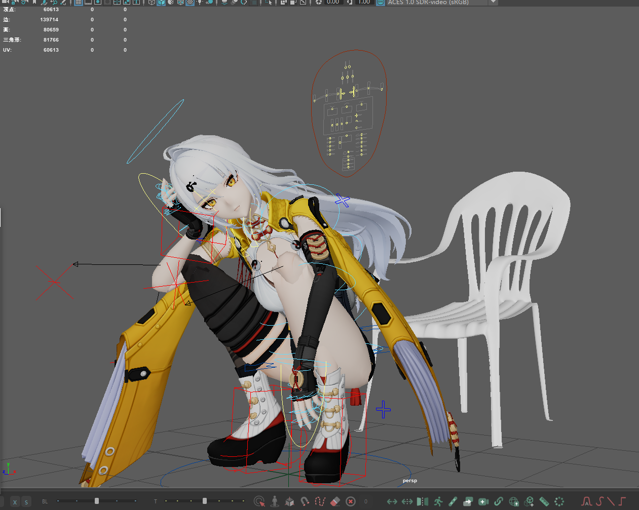Click the gamma field showing 1.00
This screenshot has height=510, width=639.
(364, 3)
